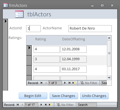Click the main form No Filter indicator
Viewport: 120px width, 110px height.
point(65,105)
